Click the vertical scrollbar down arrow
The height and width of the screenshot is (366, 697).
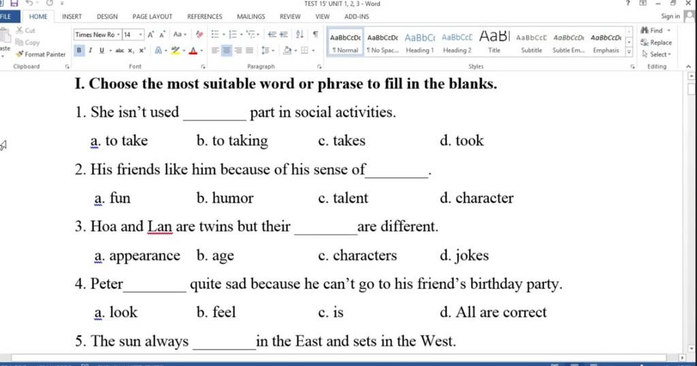pos(692,349)
